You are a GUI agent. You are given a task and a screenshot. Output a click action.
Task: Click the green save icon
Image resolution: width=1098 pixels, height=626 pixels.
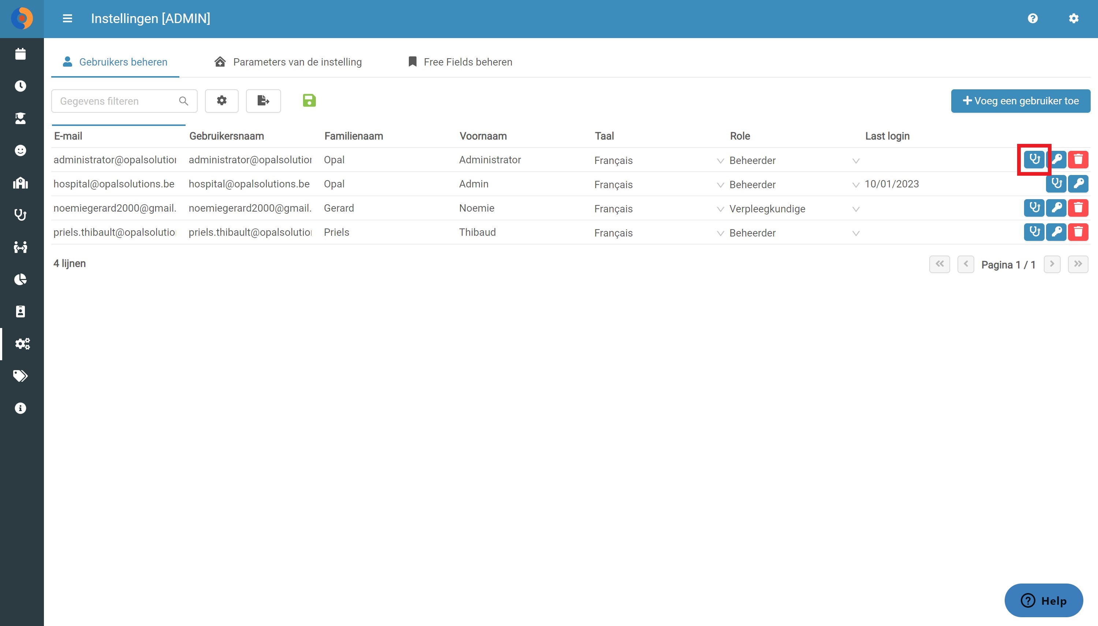[x=309, y=101]
